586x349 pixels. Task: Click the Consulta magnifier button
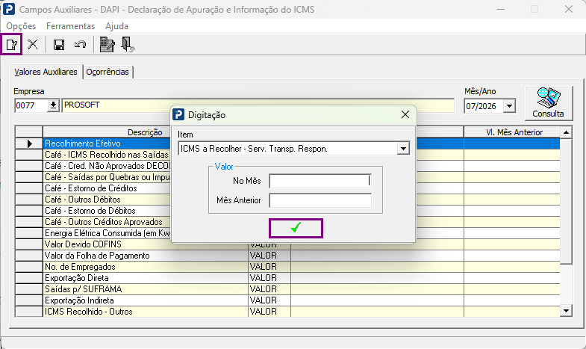pos(548,103)
